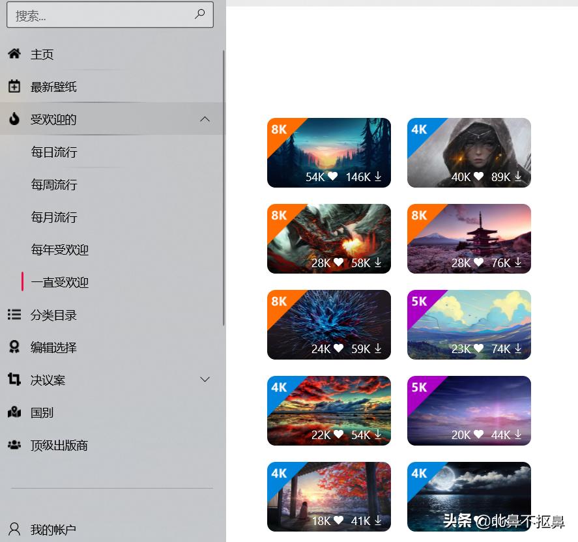
Task: Click the 我的帐户 person icon
Action: pos(14,529)
